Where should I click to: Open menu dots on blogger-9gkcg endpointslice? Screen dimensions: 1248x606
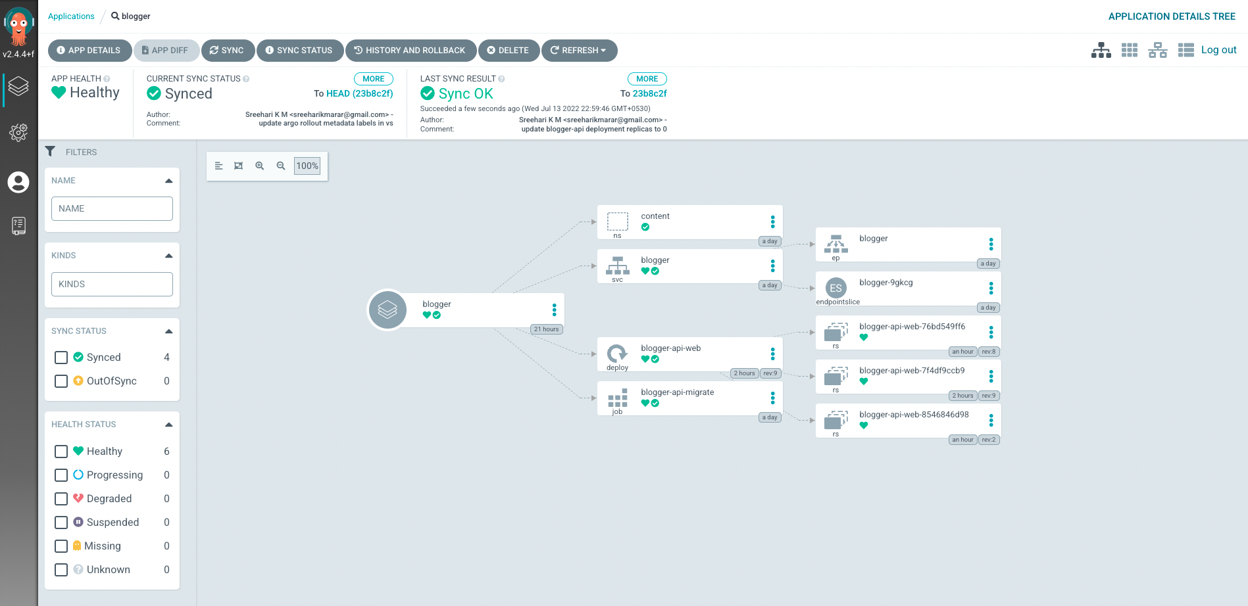coord(991,288)
